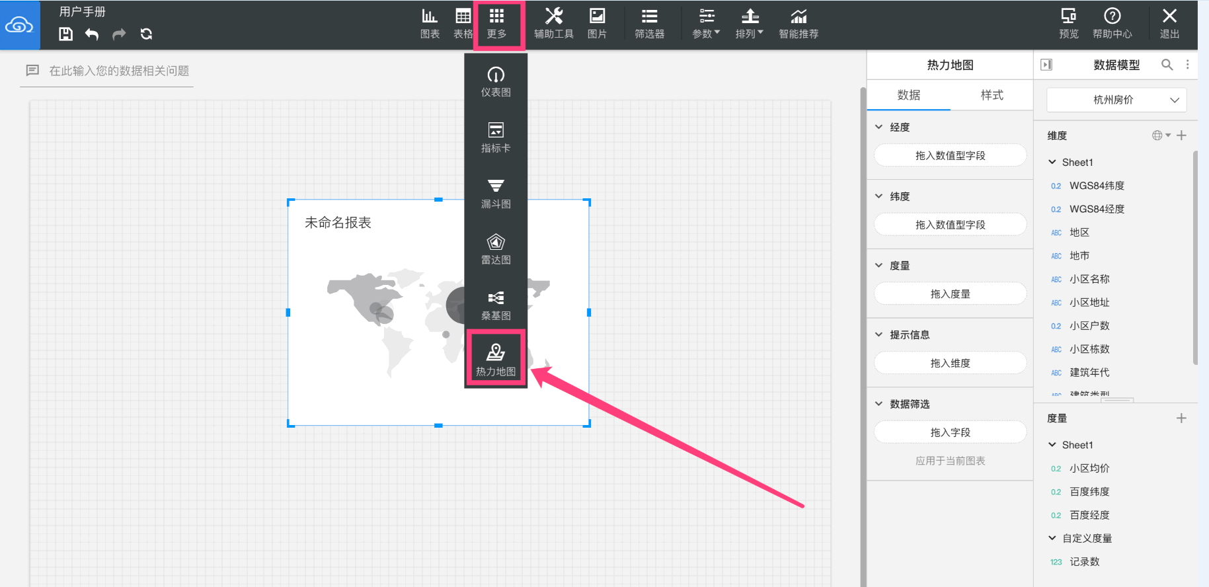1209x587 pixels.
Task: Open the 杭州房价 dataset dropdown
Action: click(1116, 100)
